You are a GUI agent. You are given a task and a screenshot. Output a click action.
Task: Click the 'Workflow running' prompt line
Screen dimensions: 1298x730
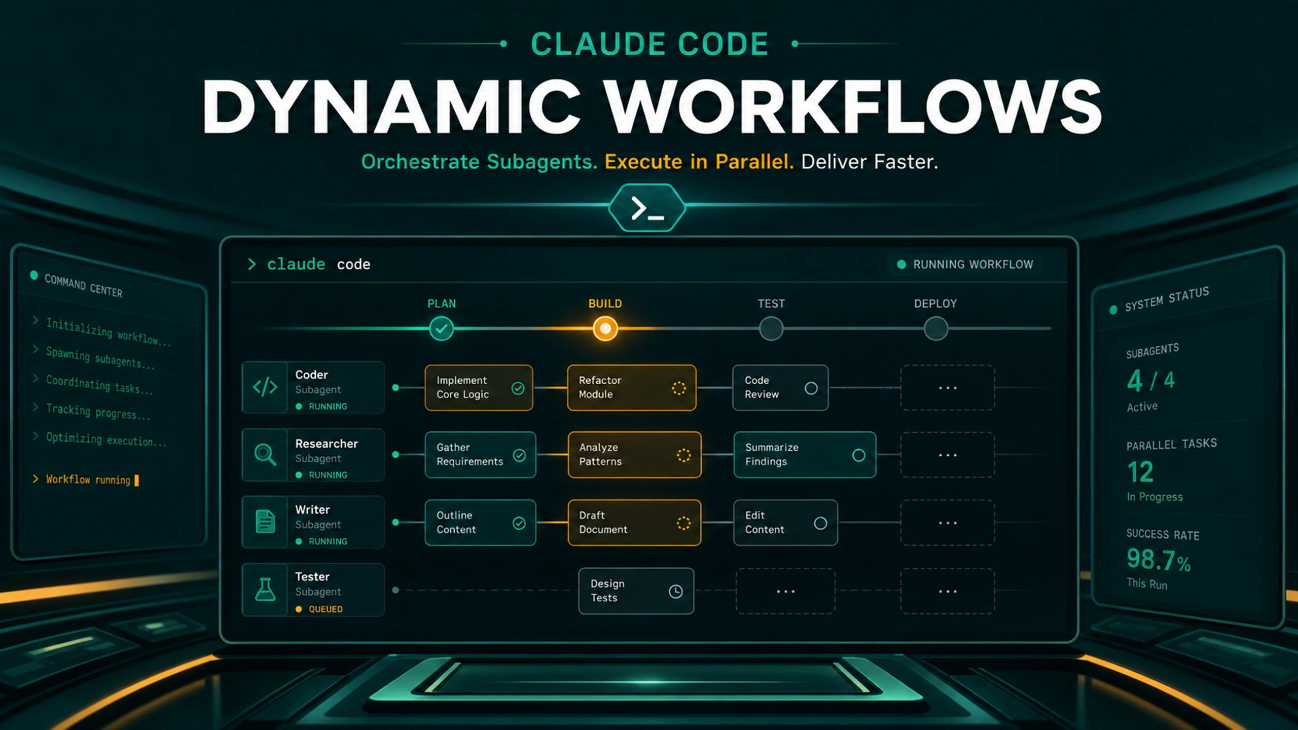click(x=86, y=480)
